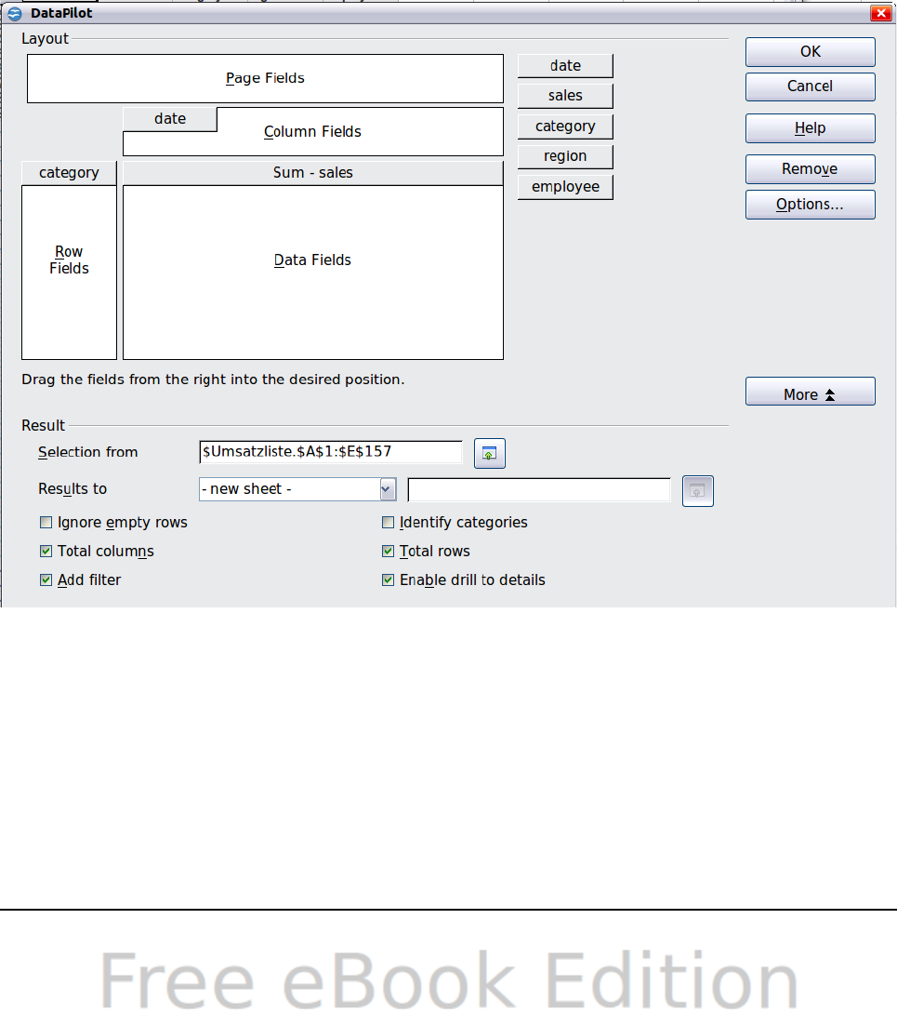Click the shrink icon next to Selection from
Viewport: 897px width, 1012px height.
(490, 453)
